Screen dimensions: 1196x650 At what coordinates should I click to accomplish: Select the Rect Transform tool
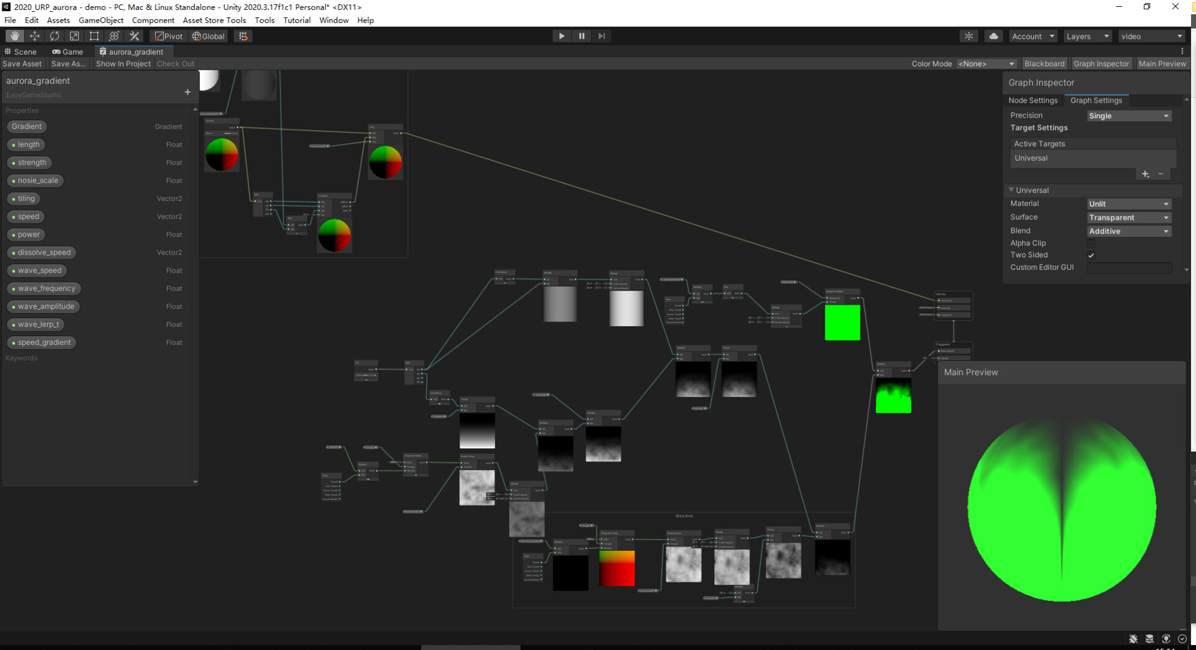click(x=94, y=35)
